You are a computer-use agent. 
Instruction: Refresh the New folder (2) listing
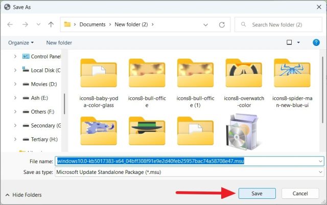(222, 25)
